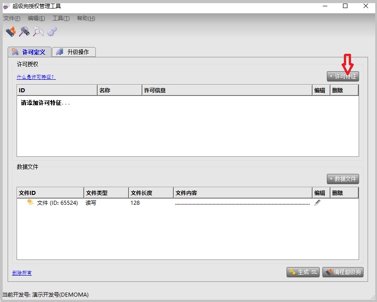
Task: Click the file icon beside 文件 (ID: 65524)
Action: [30, 203]
